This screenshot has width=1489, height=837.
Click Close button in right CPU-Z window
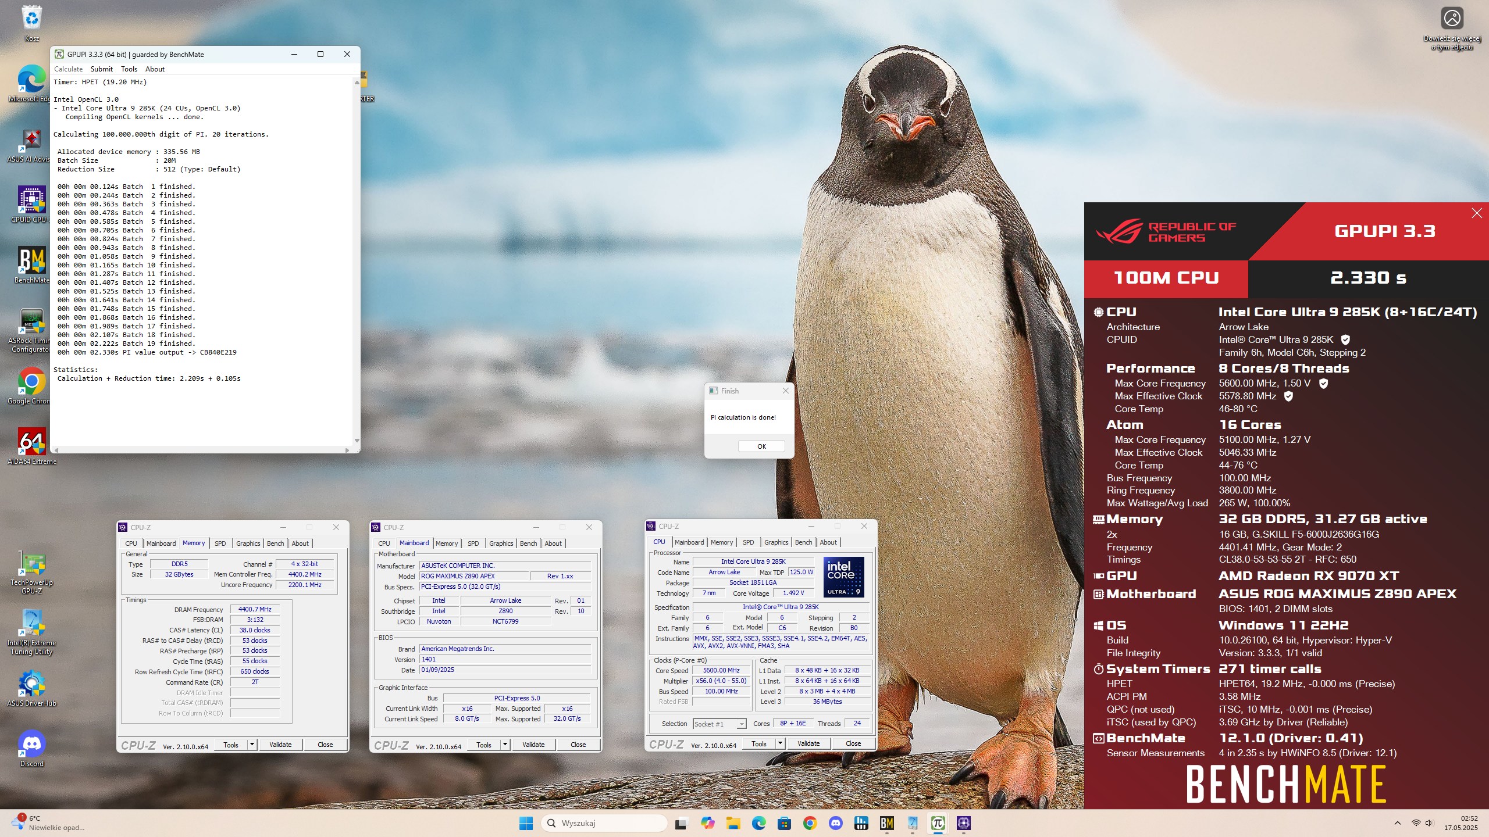click(x=853, y=743)
